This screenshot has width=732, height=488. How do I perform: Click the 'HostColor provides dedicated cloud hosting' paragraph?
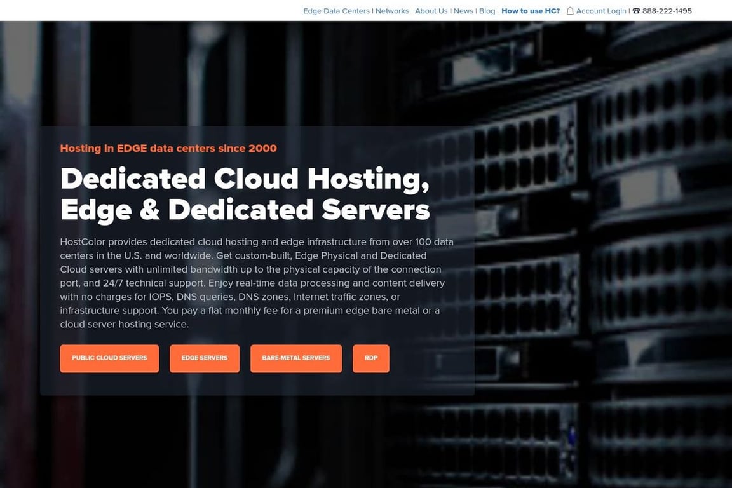pyautogui.click(x=257, y=283)
